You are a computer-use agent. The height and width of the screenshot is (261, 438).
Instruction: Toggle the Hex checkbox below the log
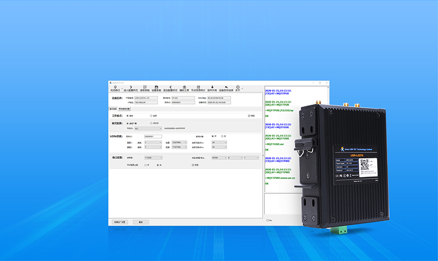pos(268,220)
